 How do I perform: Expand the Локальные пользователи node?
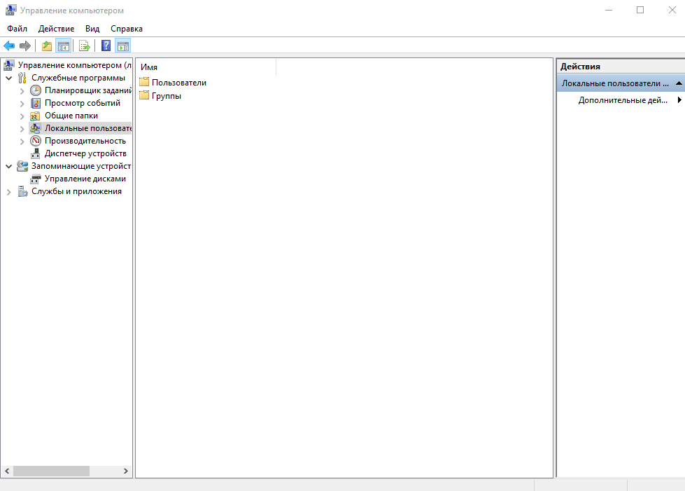coord(22,129)
